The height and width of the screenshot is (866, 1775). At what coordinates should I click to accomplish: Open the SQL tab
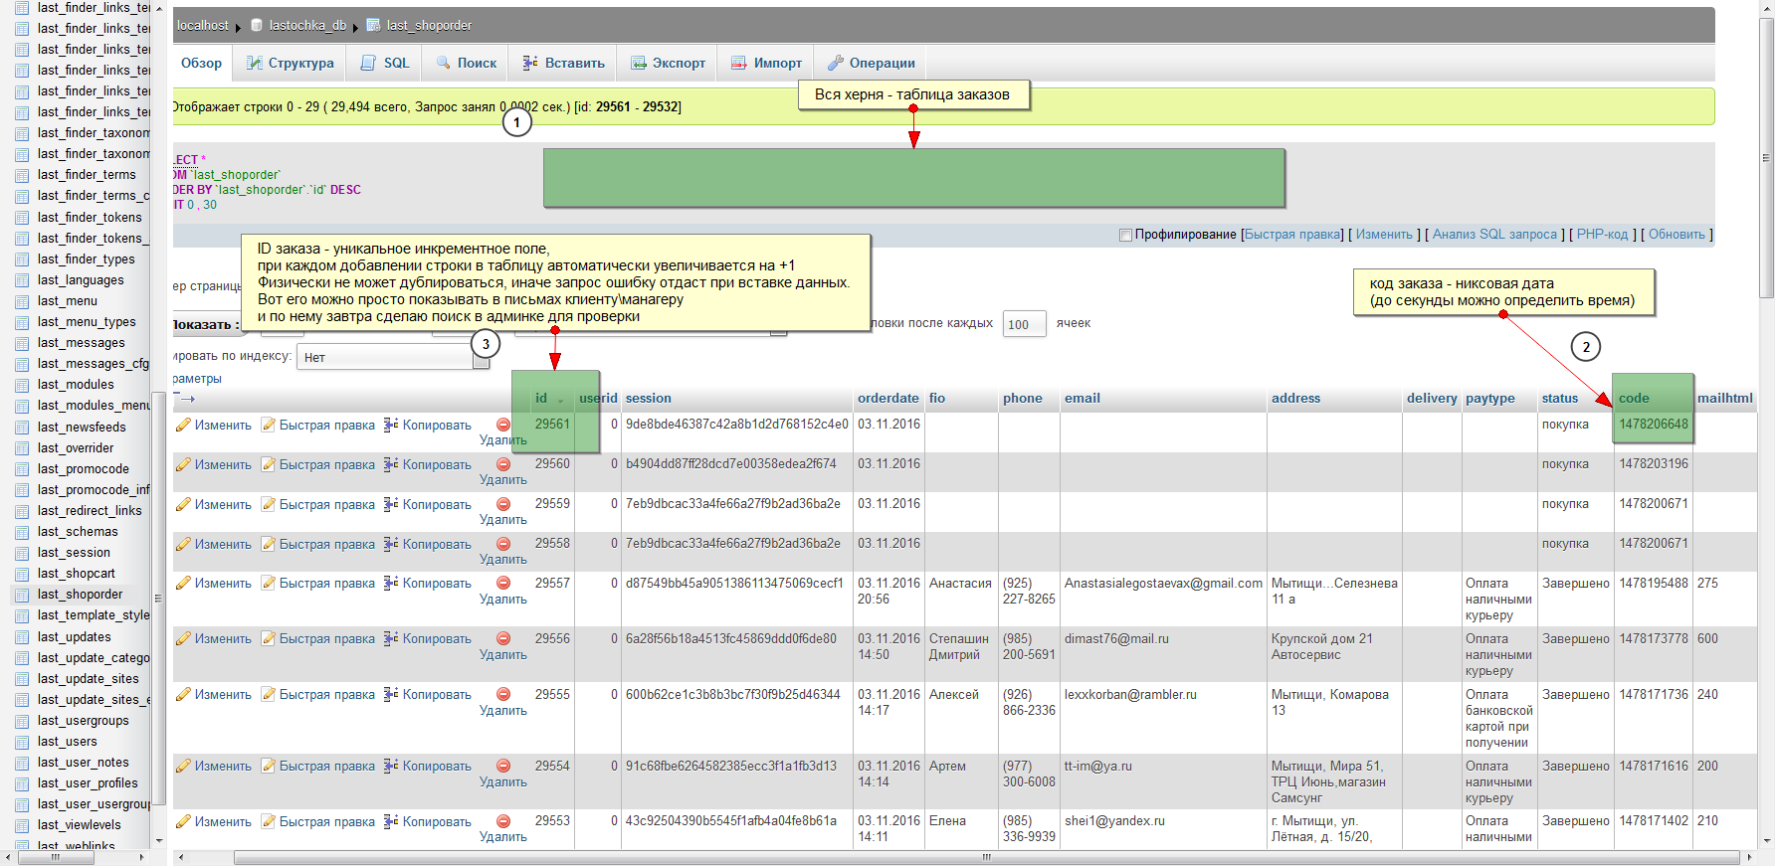[385, 63]
